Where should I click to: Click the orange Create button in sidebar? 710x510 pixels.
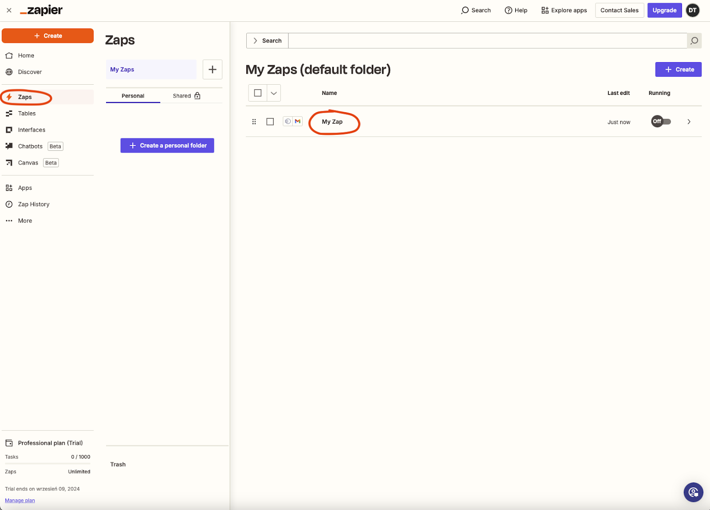click(47, 36)
